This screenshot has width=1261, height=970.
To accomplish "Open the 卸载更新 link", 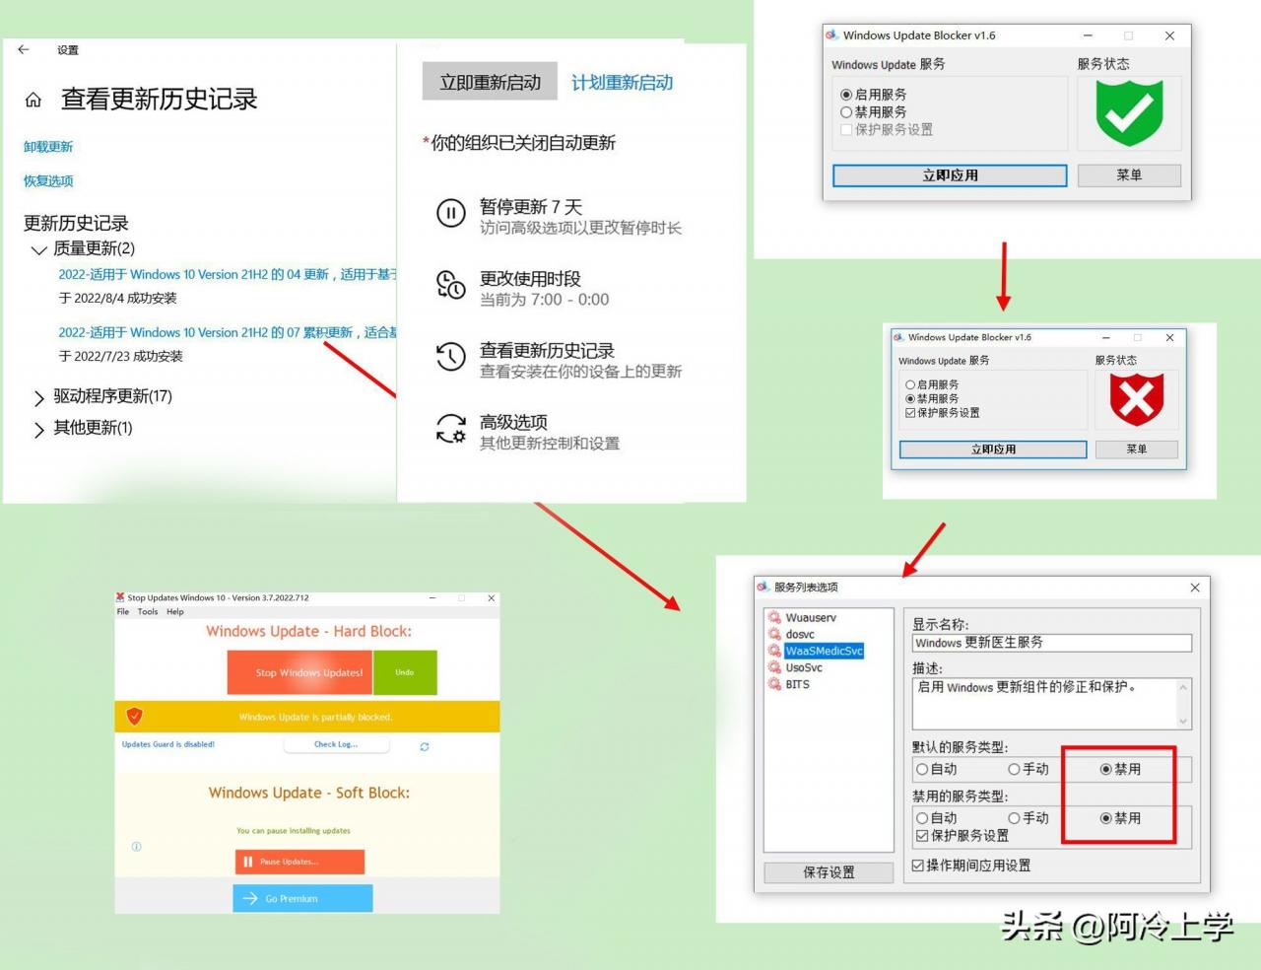I will [x=48, y=147].
